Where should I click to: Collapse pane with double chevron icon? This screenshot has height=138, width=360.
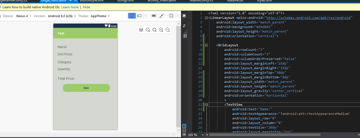pos(184,135)
